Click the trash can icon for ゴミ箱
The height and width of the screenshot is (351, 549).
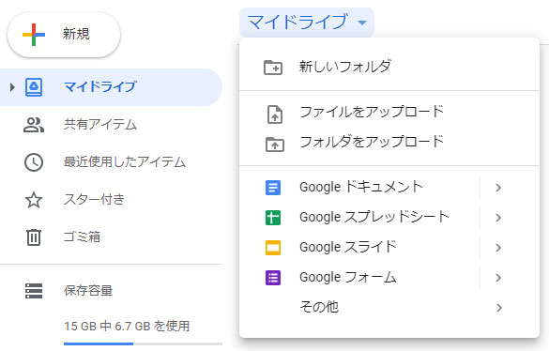pyautogui.click(x=34, y=237)
